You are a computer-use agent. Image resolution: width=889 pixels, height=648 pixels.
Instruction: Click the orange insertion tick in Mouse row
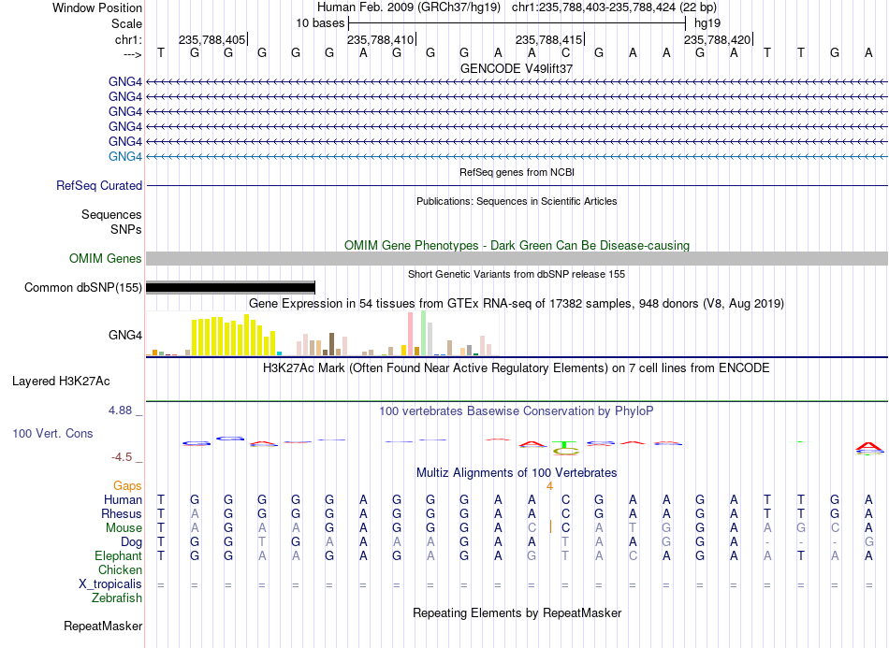pyautogui.click(x=550, y=527)
